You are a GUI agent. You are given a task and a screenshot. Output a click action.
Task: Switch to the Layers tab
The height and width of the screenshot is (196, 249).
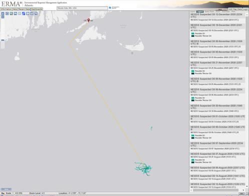[x=193, y=12]
